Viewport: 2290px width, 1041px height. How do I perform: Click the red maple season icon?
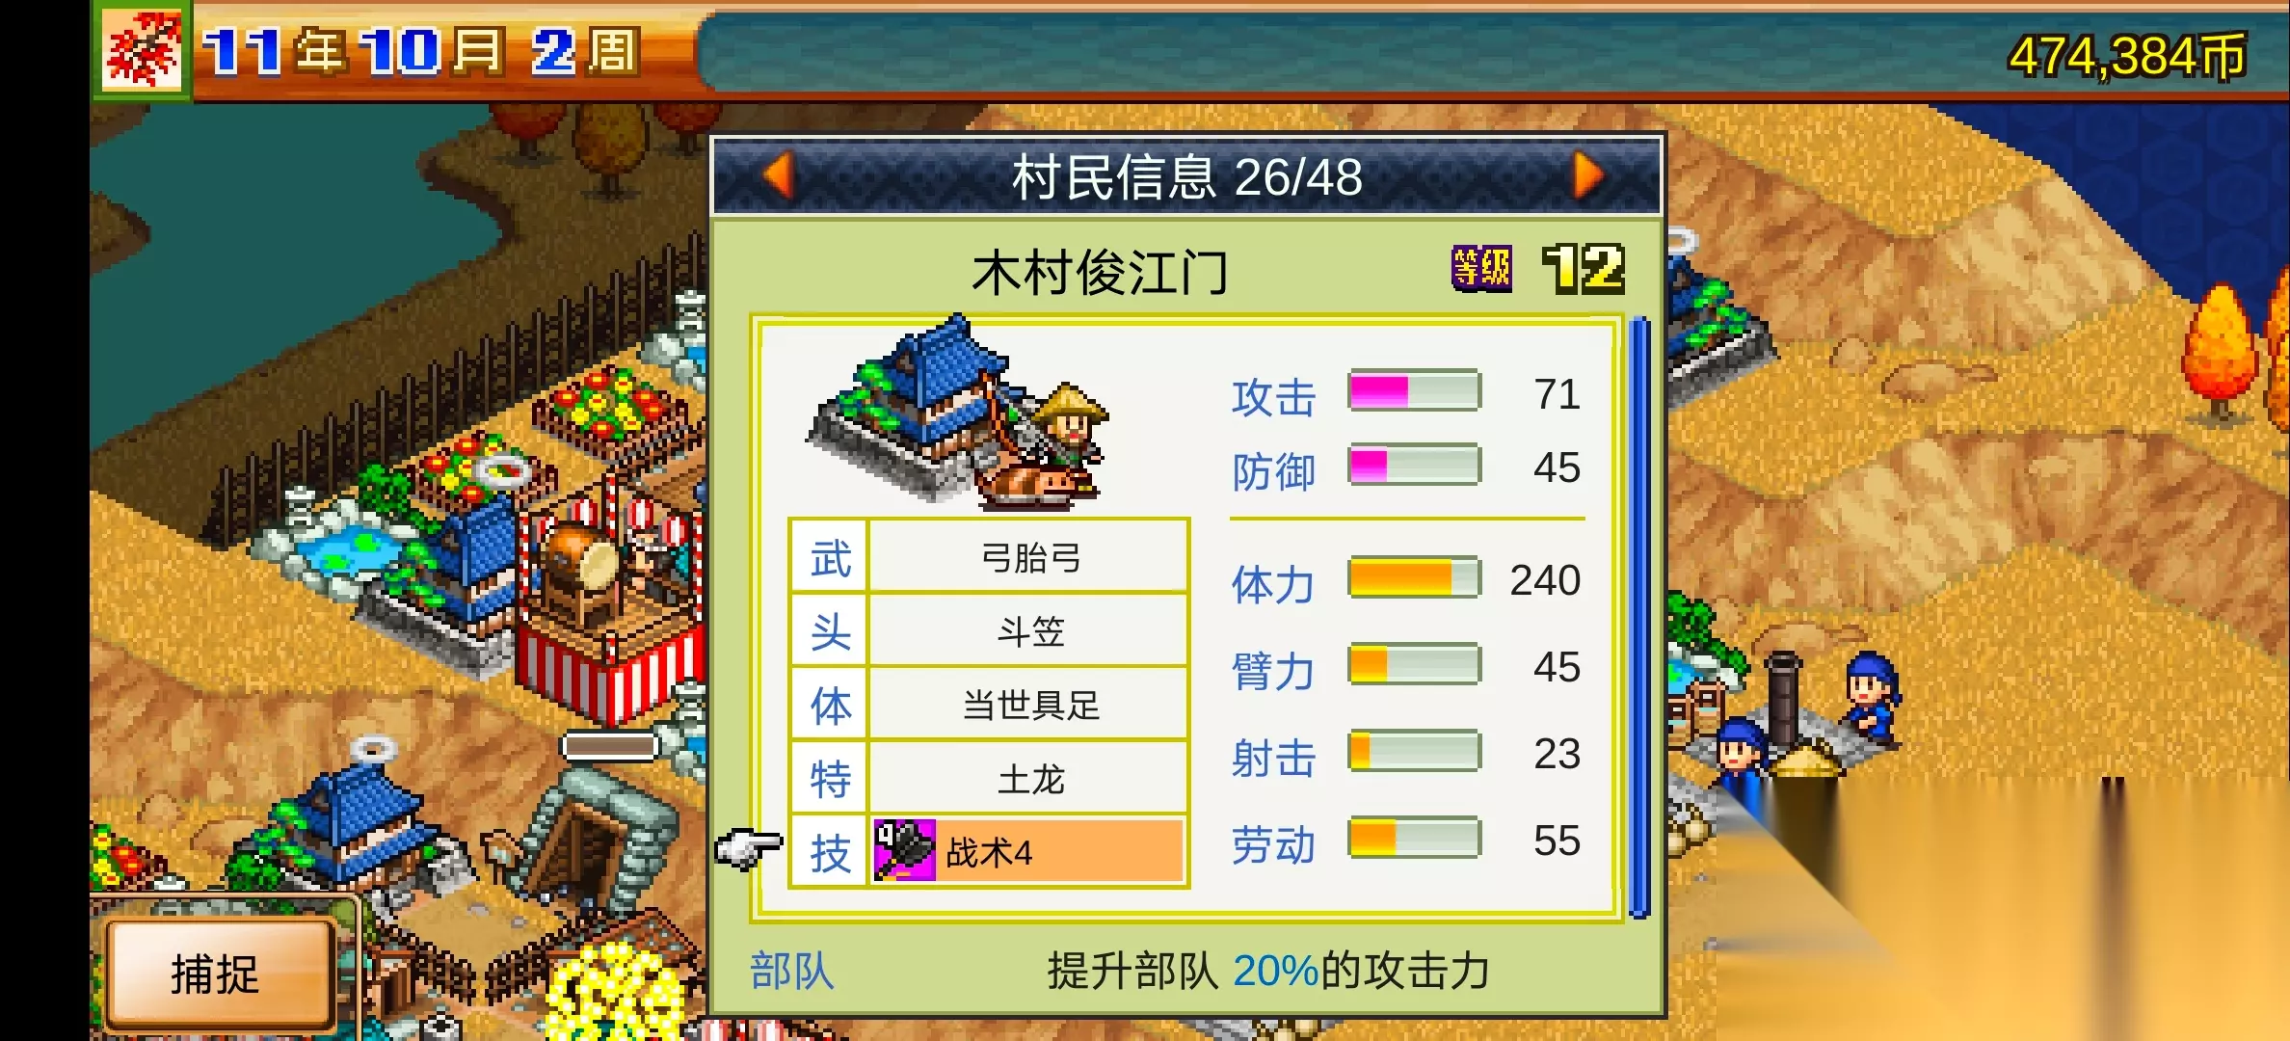(143, 50)
